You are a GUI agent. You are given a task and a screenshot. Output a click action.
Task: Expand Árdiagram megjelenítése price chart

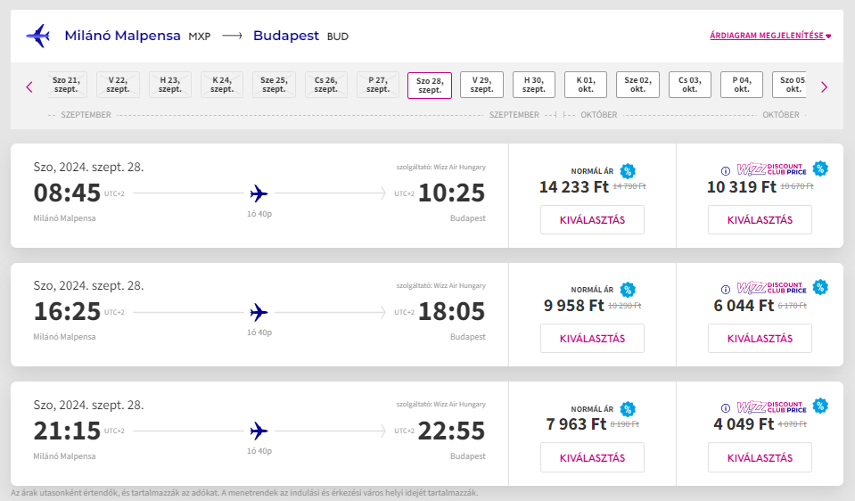click(x=770, y=36)
